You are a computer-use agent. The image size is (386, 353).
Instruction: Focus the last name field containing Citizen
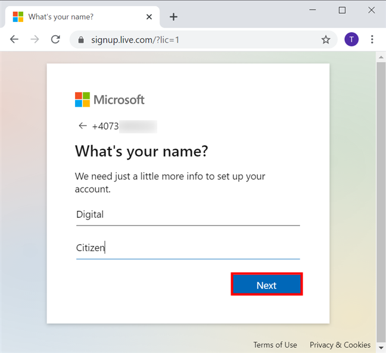pyautogui.click(x=188, y=248)
